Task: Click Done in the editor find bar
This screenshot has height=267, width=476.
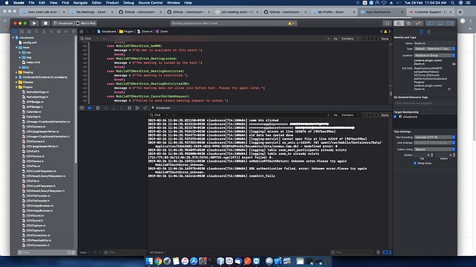Action: click(385, 39)
